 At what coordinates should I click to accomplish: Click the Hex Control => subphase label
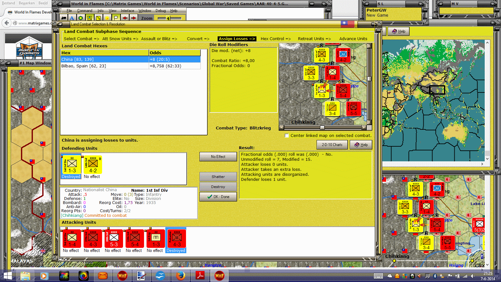click(x=276, y=39)
